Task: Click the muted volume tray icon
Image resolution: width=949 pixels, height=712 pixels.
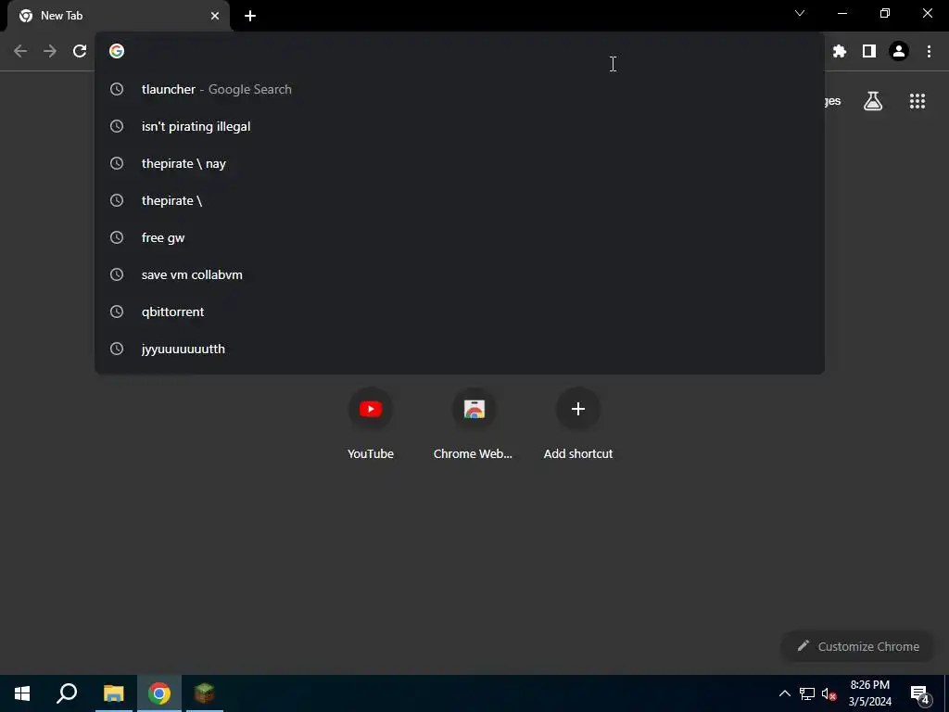Action: 829,693
